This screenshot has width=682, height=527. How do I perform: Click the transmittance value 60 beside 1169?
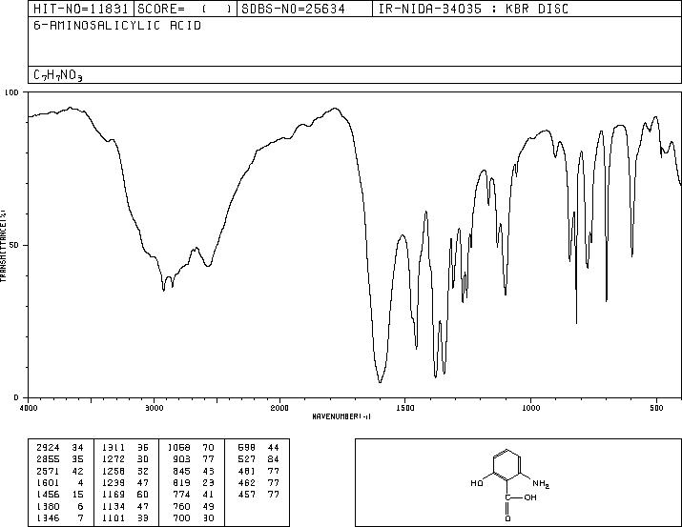(143, 495)
